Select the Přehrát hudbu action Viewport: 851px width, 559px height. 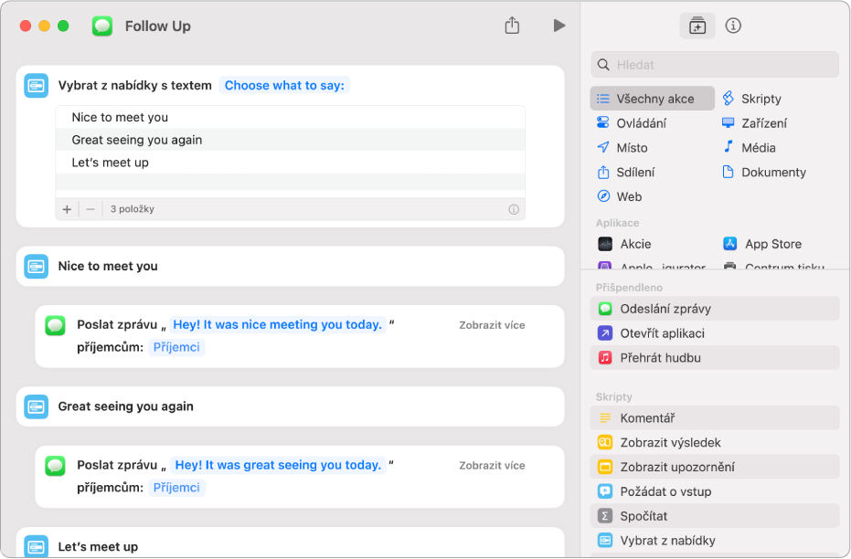659,358
